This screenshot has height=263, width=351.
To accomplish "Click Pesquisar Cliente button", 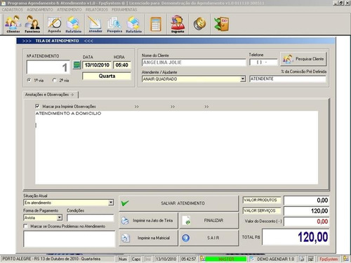I will pos(303,59).
